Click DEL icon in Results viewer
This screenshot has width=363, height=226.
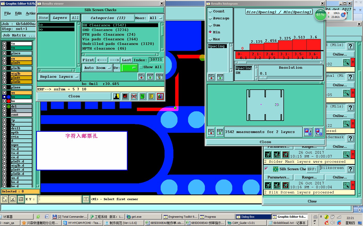coord(141,76)
